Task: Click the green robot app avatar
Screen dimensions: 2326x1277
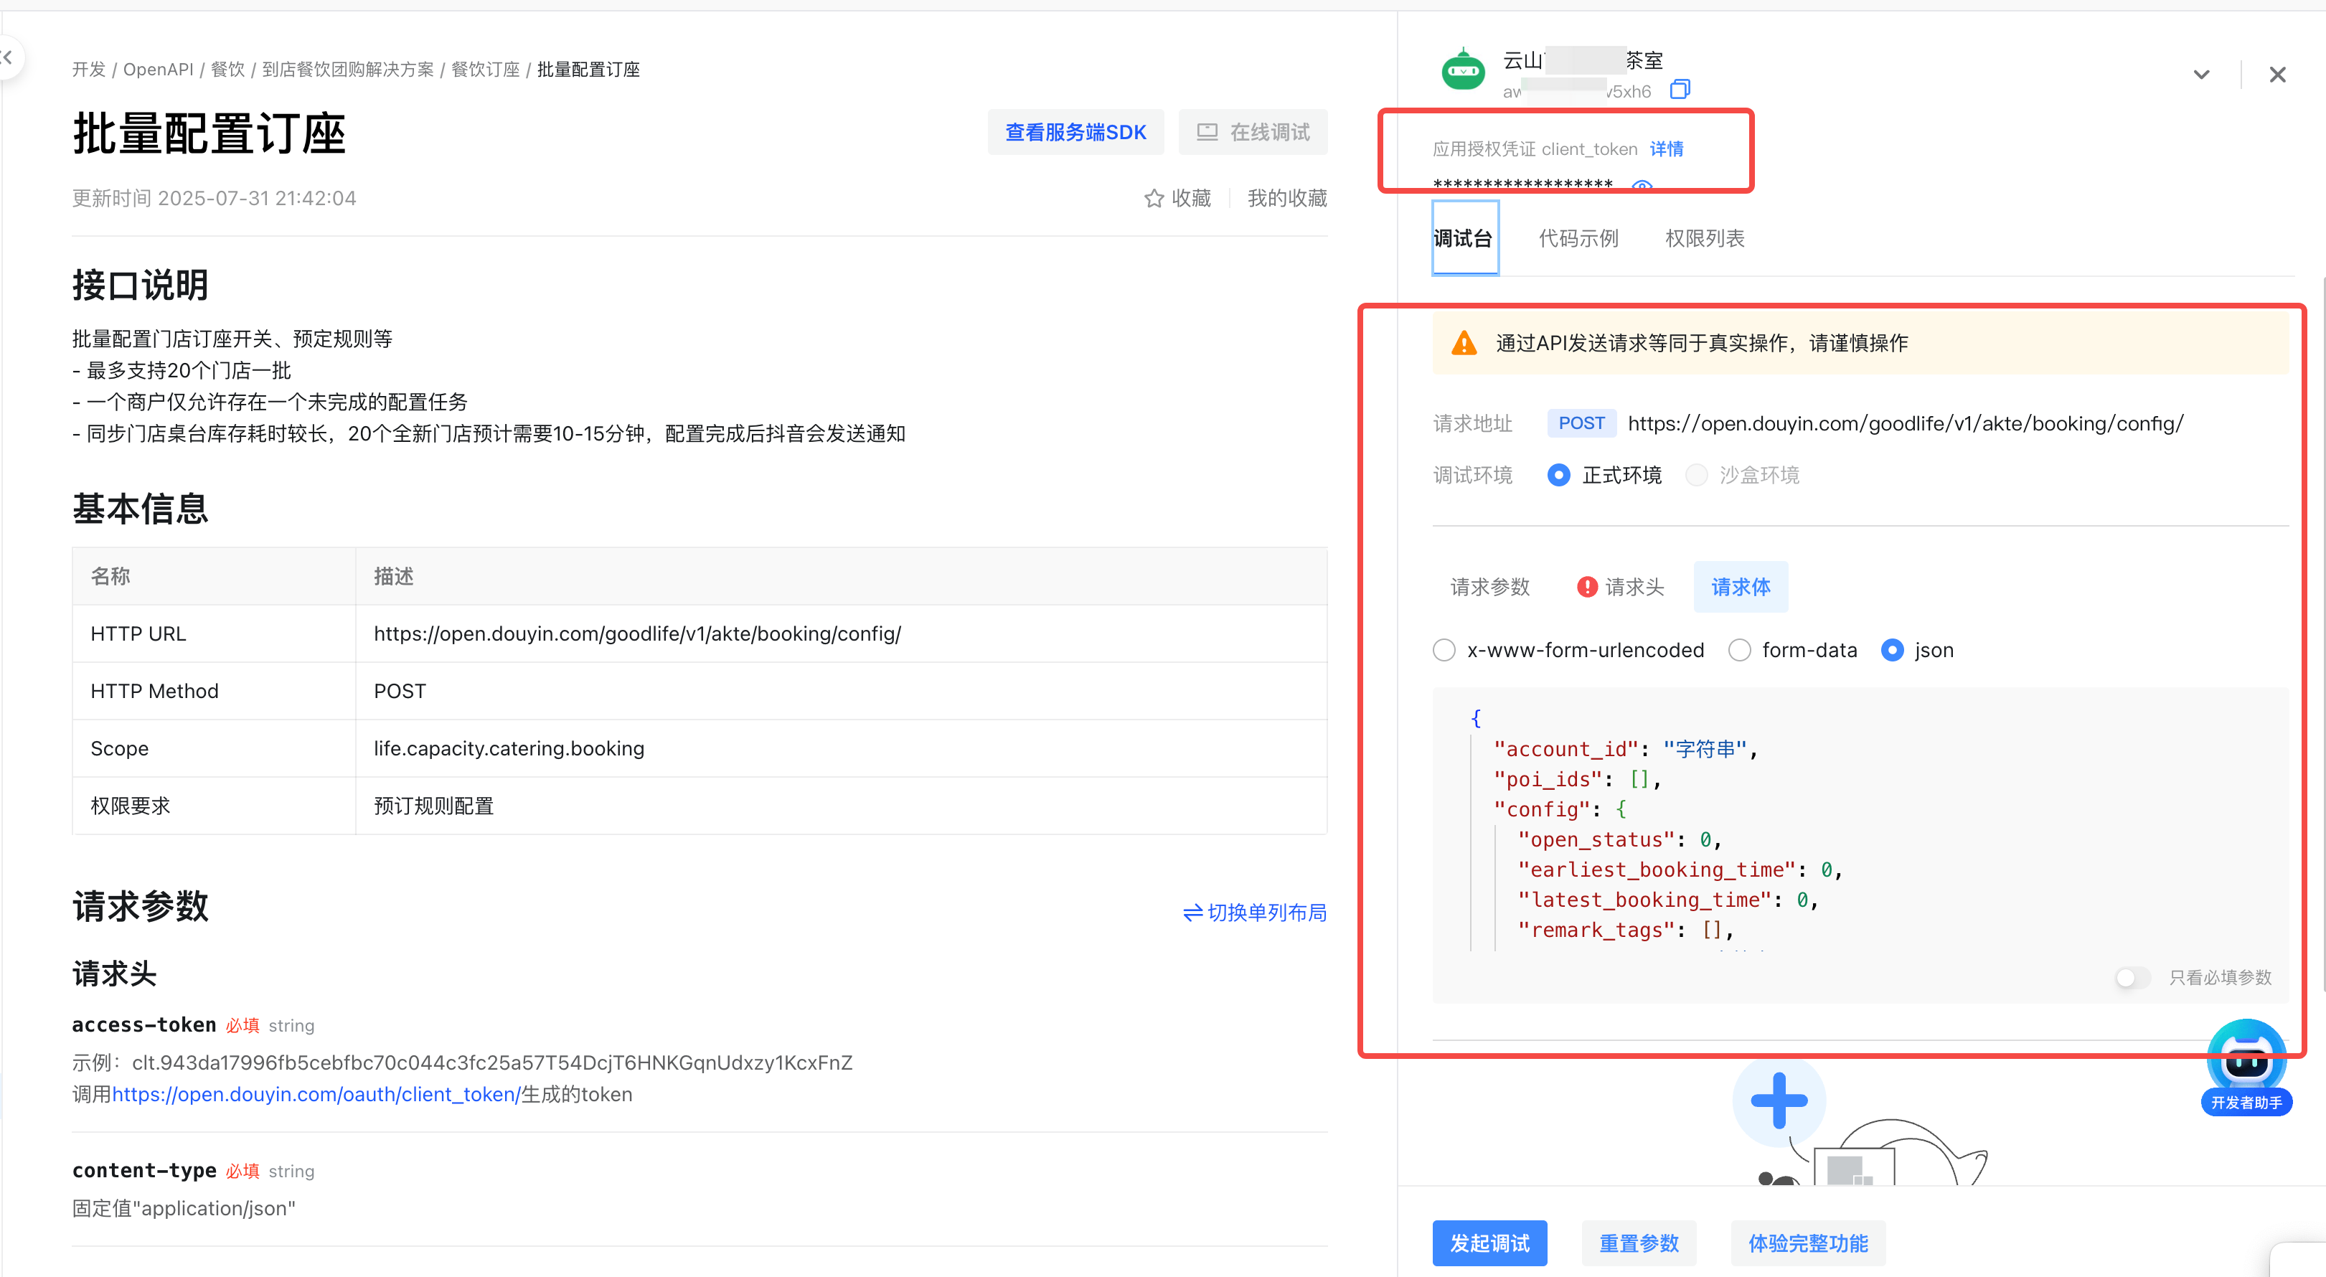Action: 1463,70
